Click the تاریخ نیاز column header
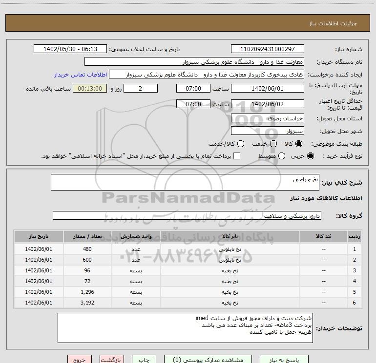 point(39,237)
